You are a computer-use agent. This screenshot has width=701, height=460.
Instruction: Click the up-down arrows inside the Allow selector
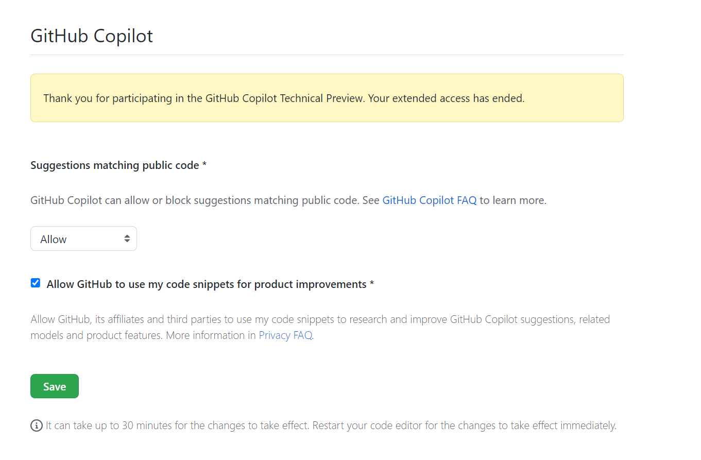tap(127, 238)
